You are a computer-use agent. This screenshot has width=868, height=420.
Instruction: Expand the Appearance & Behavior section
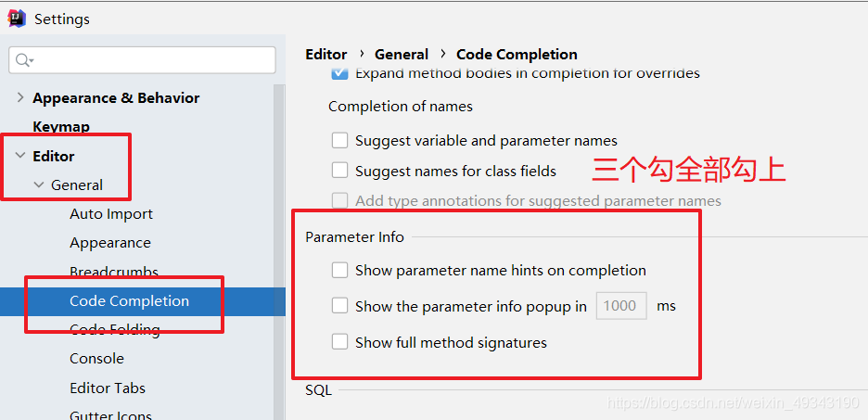pos(20,98)
